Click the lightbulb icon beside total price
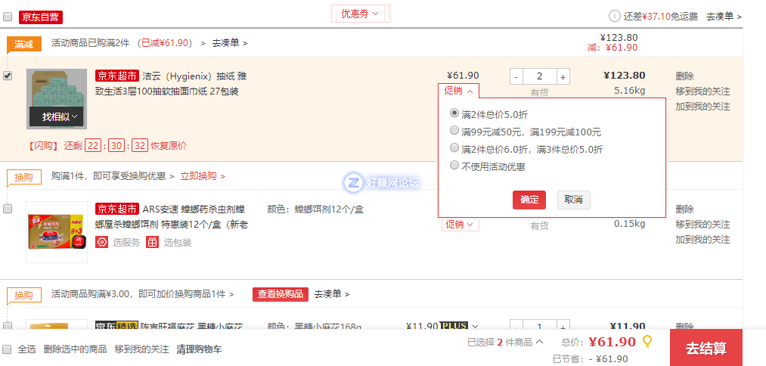 (x=647, y=341)
